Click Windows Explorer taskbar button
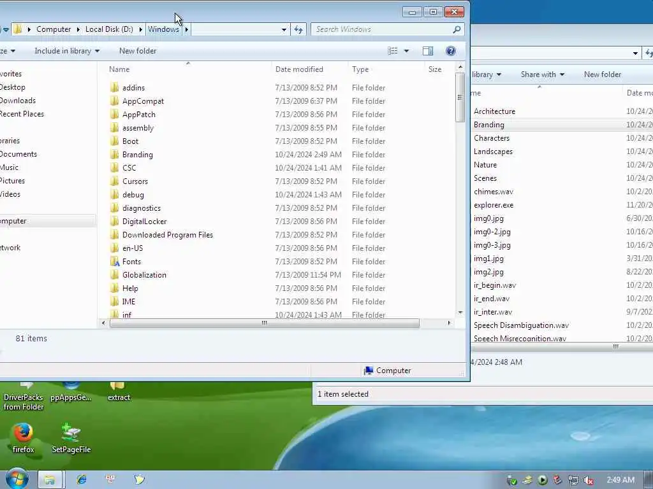Image resolution: width=653 pixels, height=489 pixels. pyautogui.click(x=50, y=479)
